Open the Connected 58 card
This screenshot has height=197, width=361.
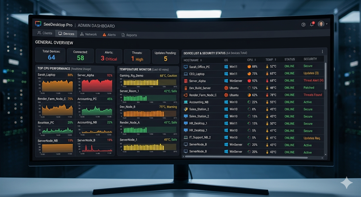pos(81,56)
